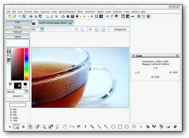This screenshot has height=138, width=189.
Task: Swap to the small white background swatch
Action: click(25, 87)
